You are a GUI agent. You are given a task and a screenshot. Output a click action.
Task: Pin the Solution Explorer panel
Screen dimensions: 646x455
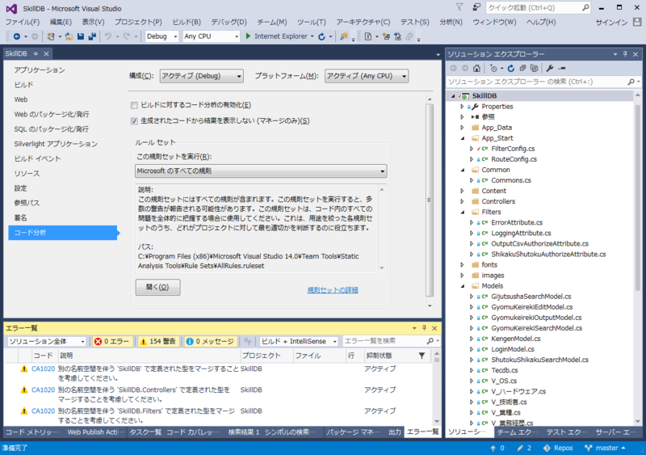tap(625, 54)
